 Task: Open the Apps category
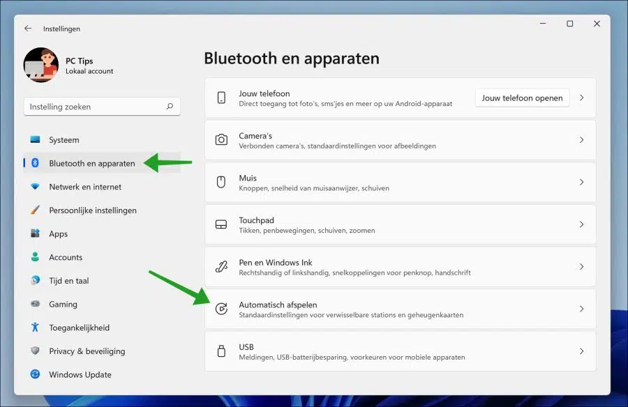(102, 233)
